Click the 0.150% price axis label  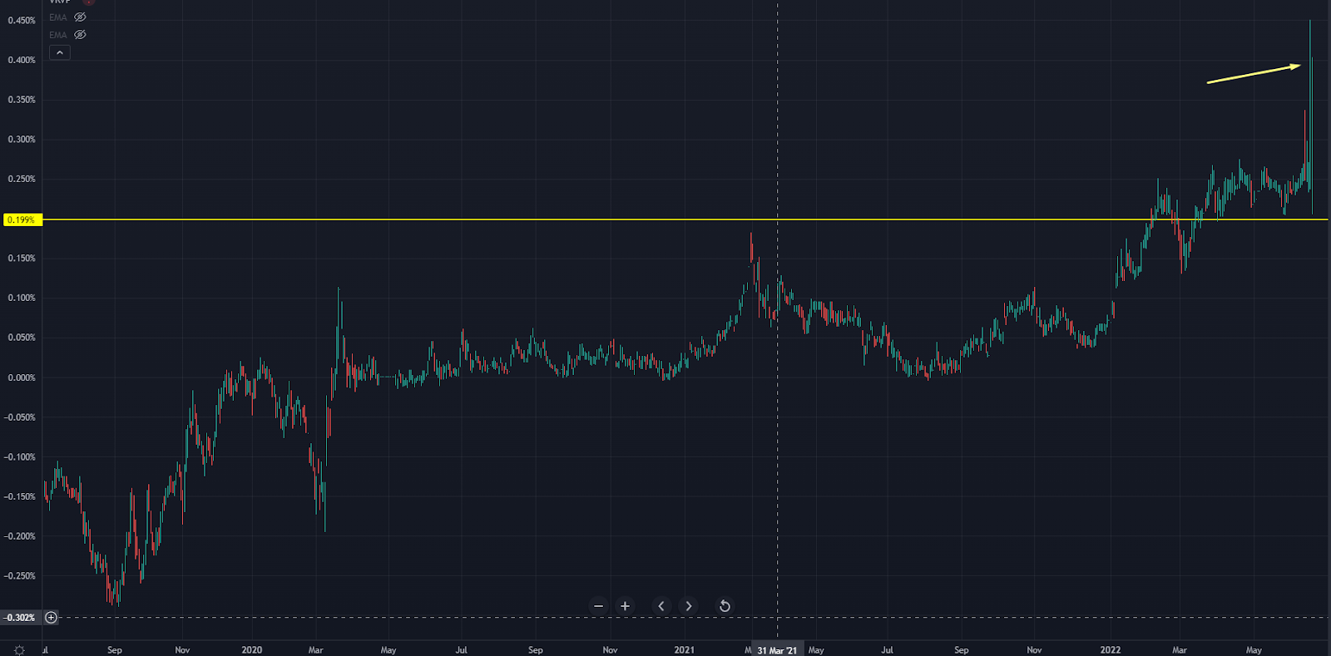tap(22, 259)
